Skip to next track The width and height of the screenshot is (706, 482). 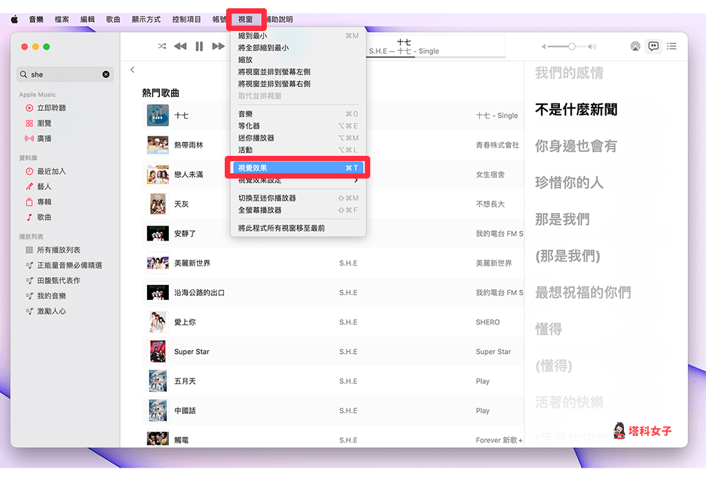click(x=219, y=46)
